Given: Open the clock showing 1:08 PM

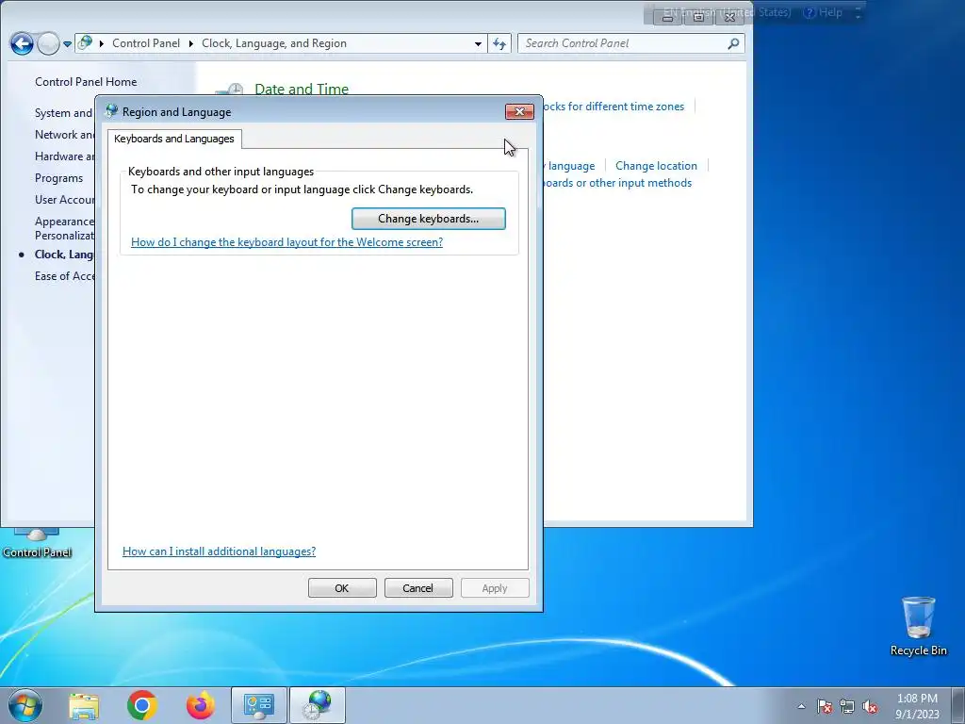Looking at the screenshot, I should [917, 705].
